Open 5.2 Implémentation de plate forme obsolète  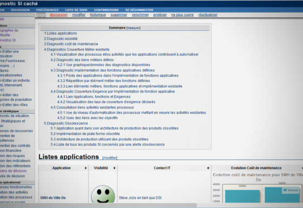[x=85, y=134]
